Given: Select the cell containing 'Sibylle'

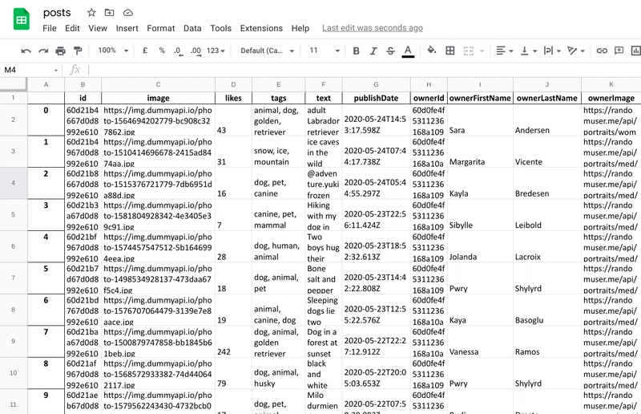Looking at the screenshot, I should [x=480, y=215].
